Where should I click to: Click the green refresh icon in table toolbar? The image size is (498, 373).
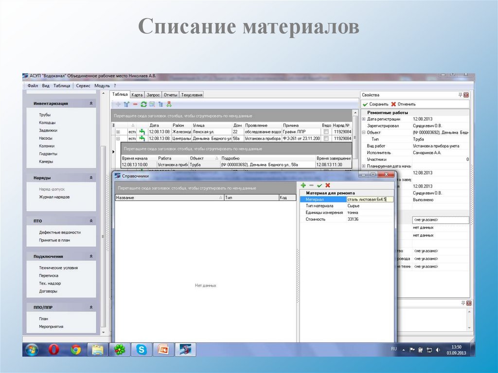[143, 104]
